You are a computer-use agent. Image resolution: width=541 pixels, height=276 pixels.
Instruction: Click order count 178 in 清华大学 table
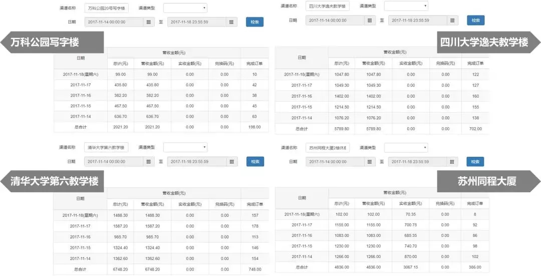[255, 226]
